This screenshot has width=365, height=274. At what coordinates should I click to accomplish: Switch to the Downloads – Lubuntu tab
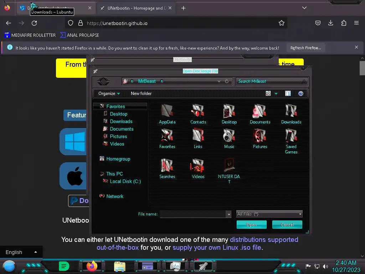coord(56,8)
